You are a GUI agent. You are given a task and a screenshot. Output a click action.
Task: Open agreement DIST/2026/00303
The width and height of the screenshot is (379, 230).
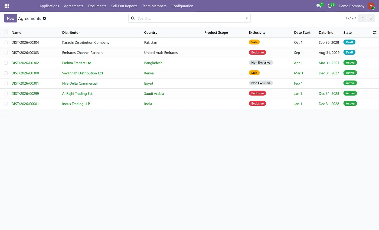click(25, 53)
